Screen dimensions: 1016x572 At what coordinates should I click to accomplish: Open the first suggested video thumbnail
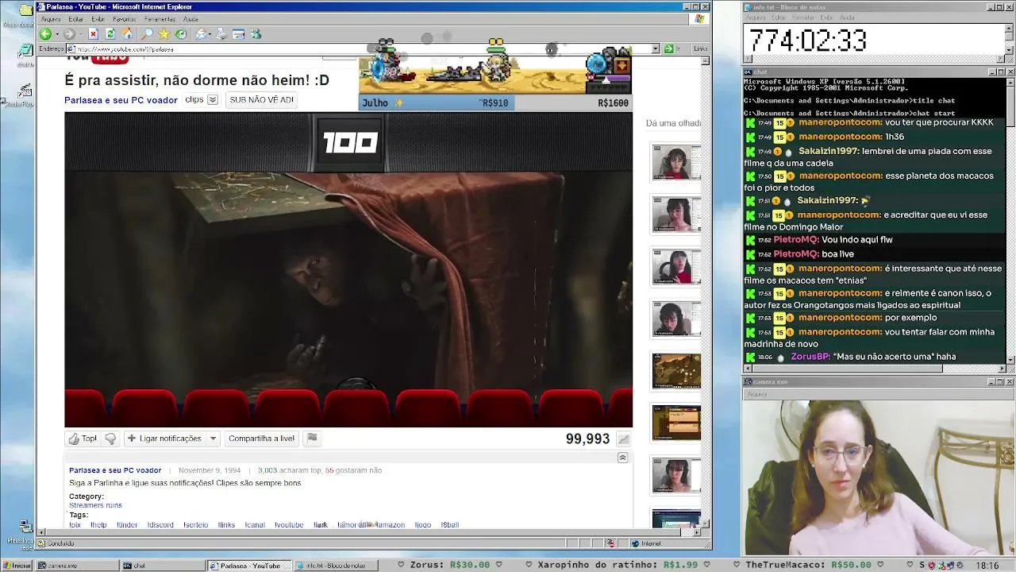coord(676,163)
